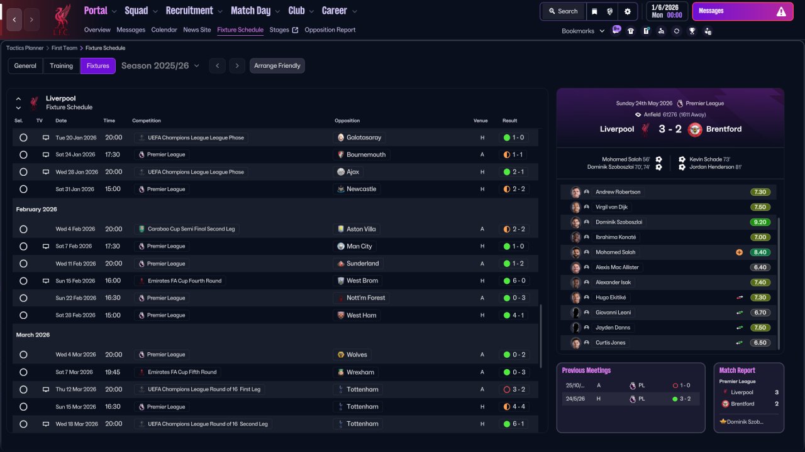
Task: Click Dominik Szoboszlai's 9.20 rating badge
Action: coord(760,222)
